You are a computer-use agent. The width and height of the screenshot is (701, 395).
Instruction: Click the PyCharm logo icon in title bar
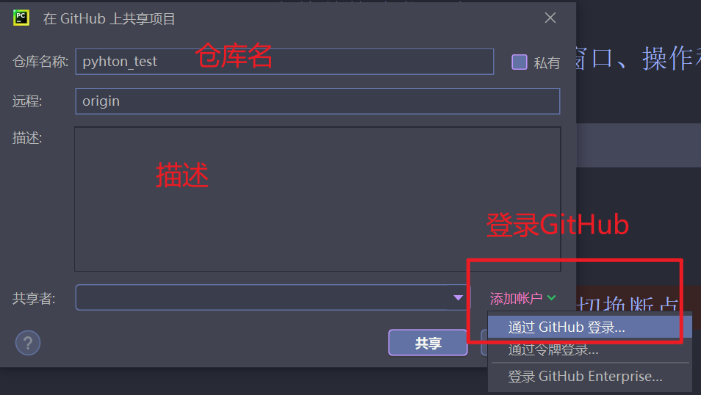click(21, 18)
